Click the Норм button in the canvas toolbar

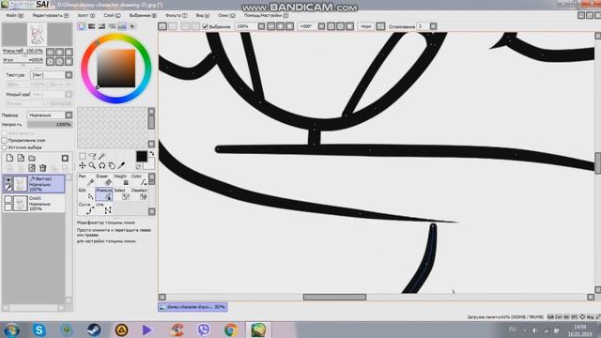pos(365,26)
